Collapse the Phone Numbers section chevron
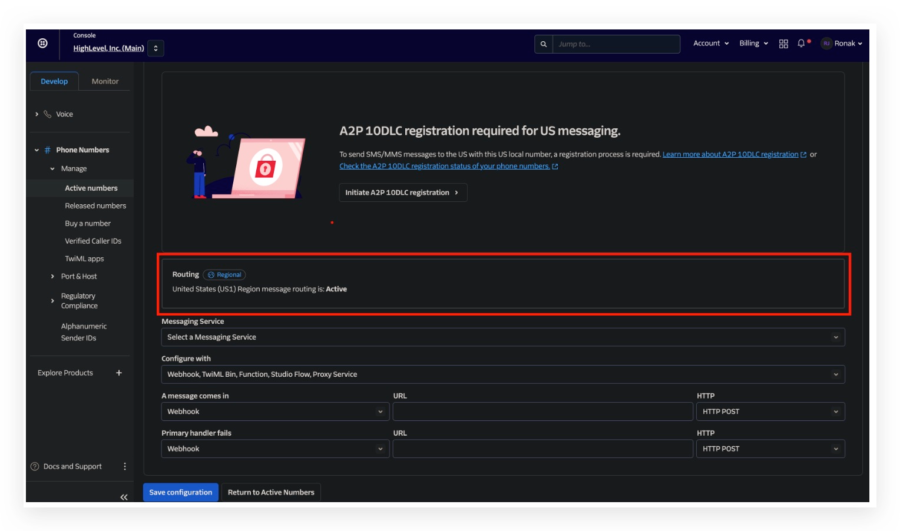Image resolution: width=900 pixels, height=531 pixels. 37,150
